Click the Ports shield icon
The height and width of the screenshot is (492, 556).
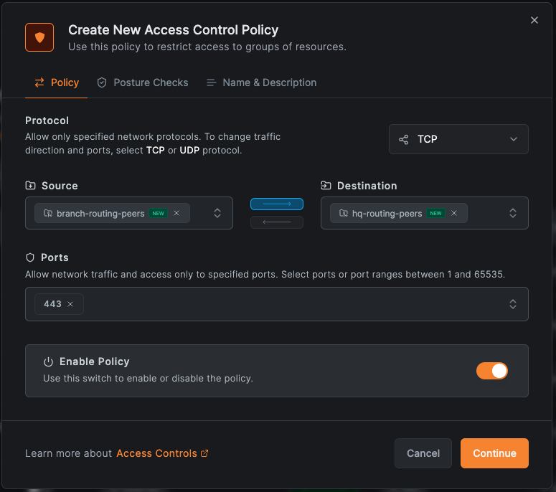[30, 257]
